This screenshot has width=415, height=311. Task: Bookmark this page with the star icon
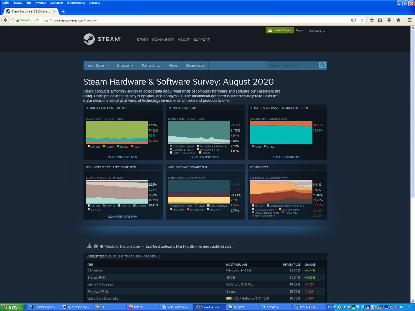click(372, 20)
